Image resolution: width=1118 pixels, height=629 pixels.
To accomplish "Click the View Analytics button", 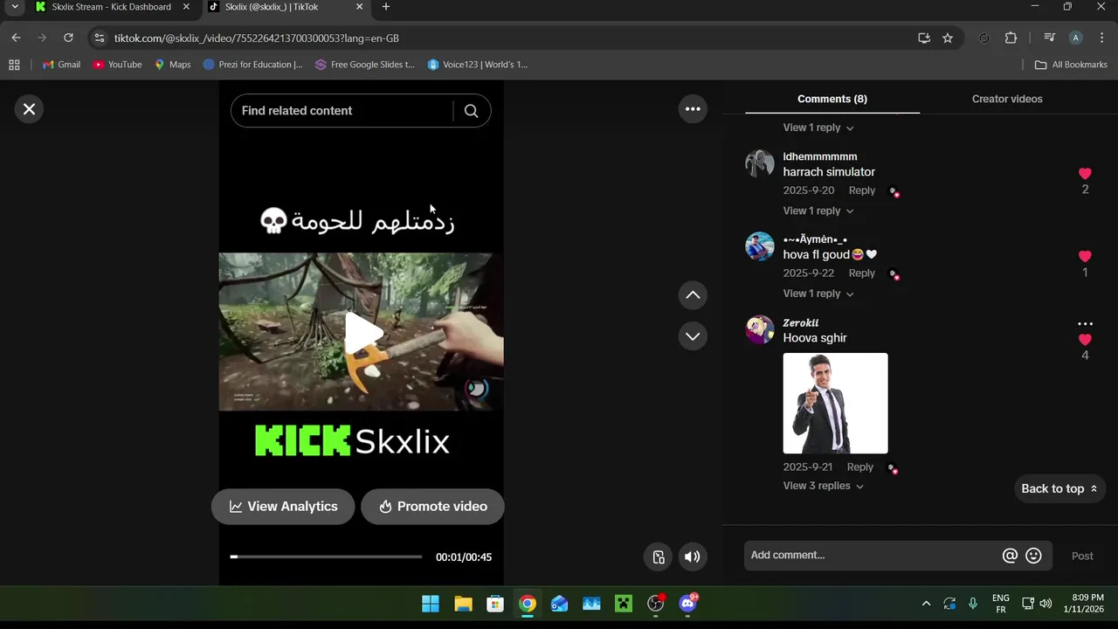I will tap(283, 507).
